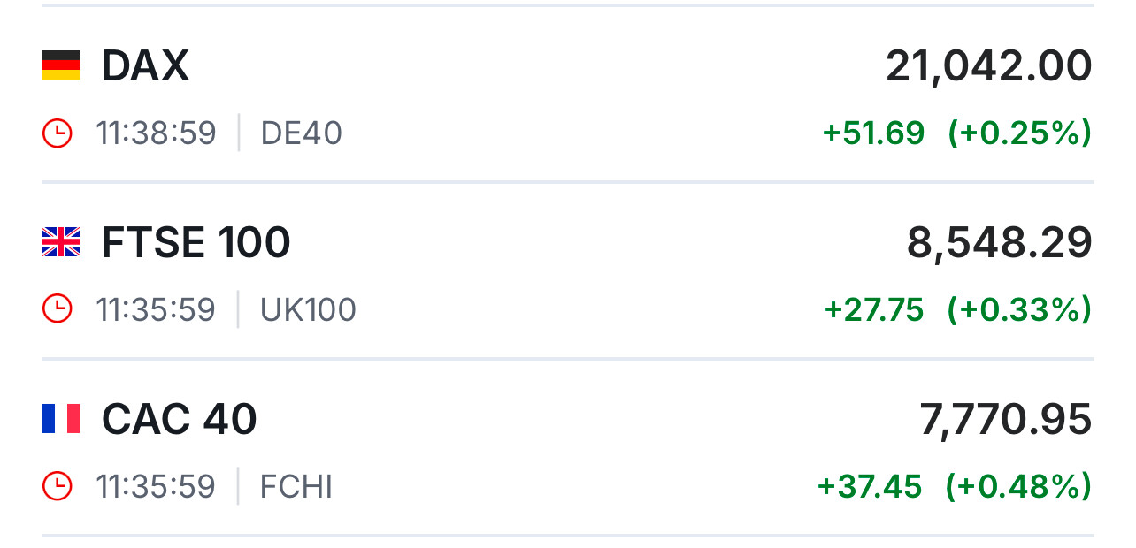
Task: Click the clock icon in CAC 40 row
Action: (58, 486)
